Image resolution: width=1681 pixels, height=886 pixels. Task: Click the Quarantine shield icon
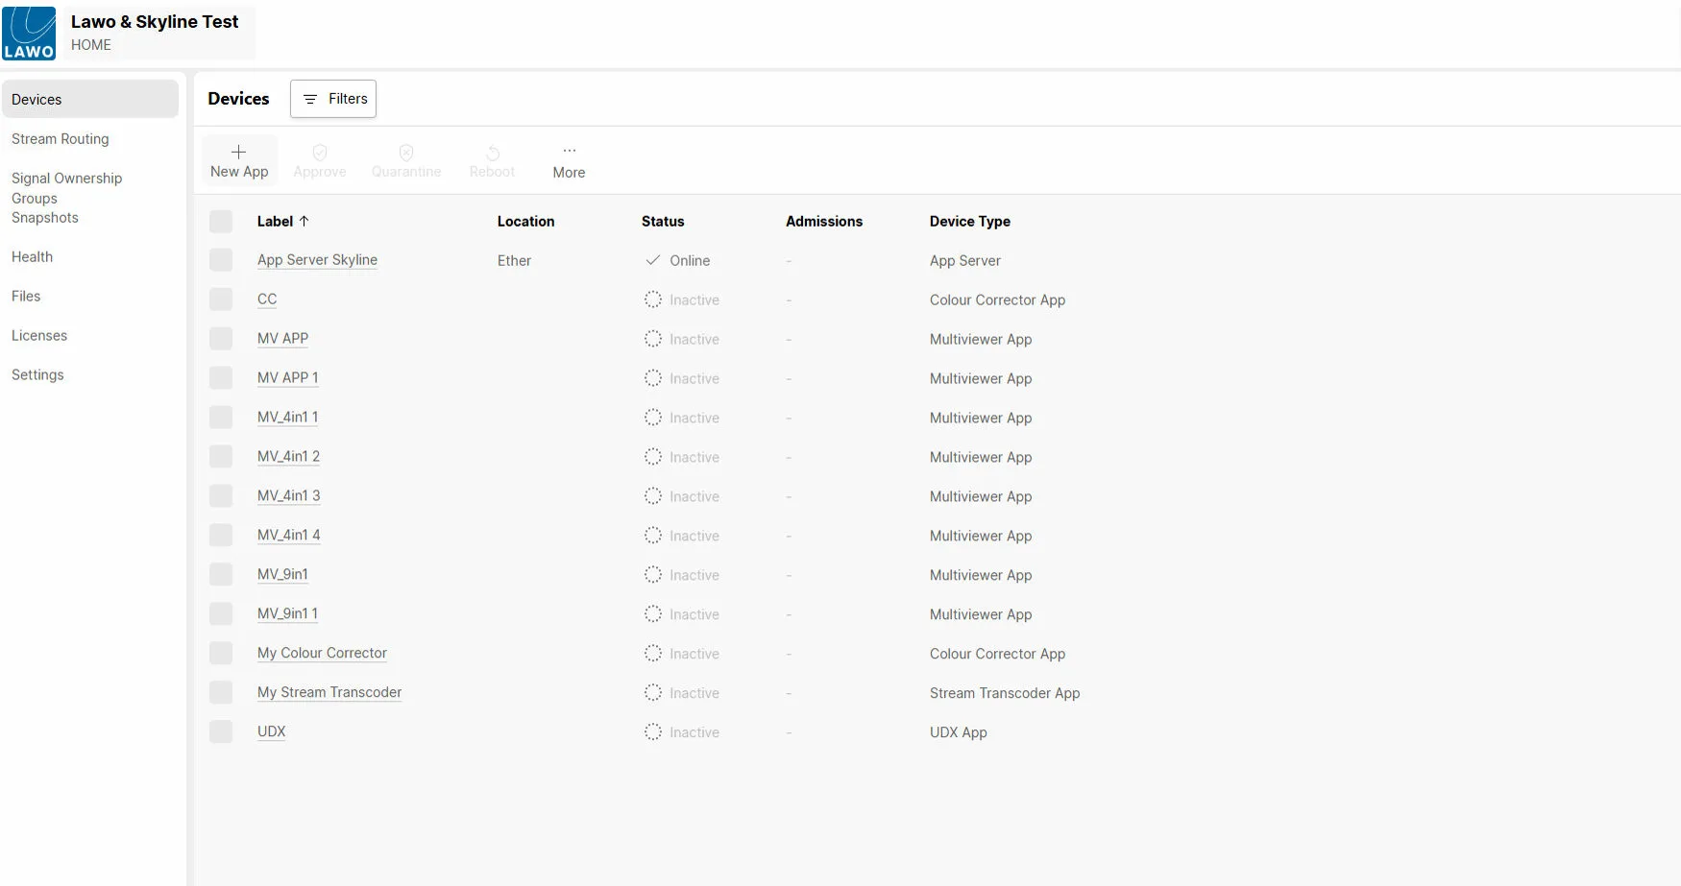coord(406,153)
